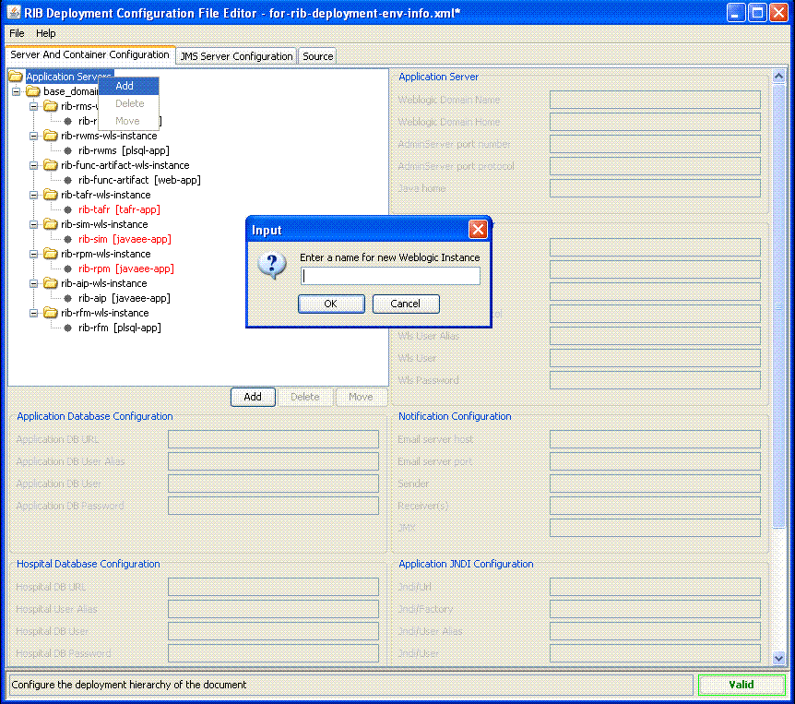Click the rib-sim-wls-instance folder icon

click(x=50, y=224)
